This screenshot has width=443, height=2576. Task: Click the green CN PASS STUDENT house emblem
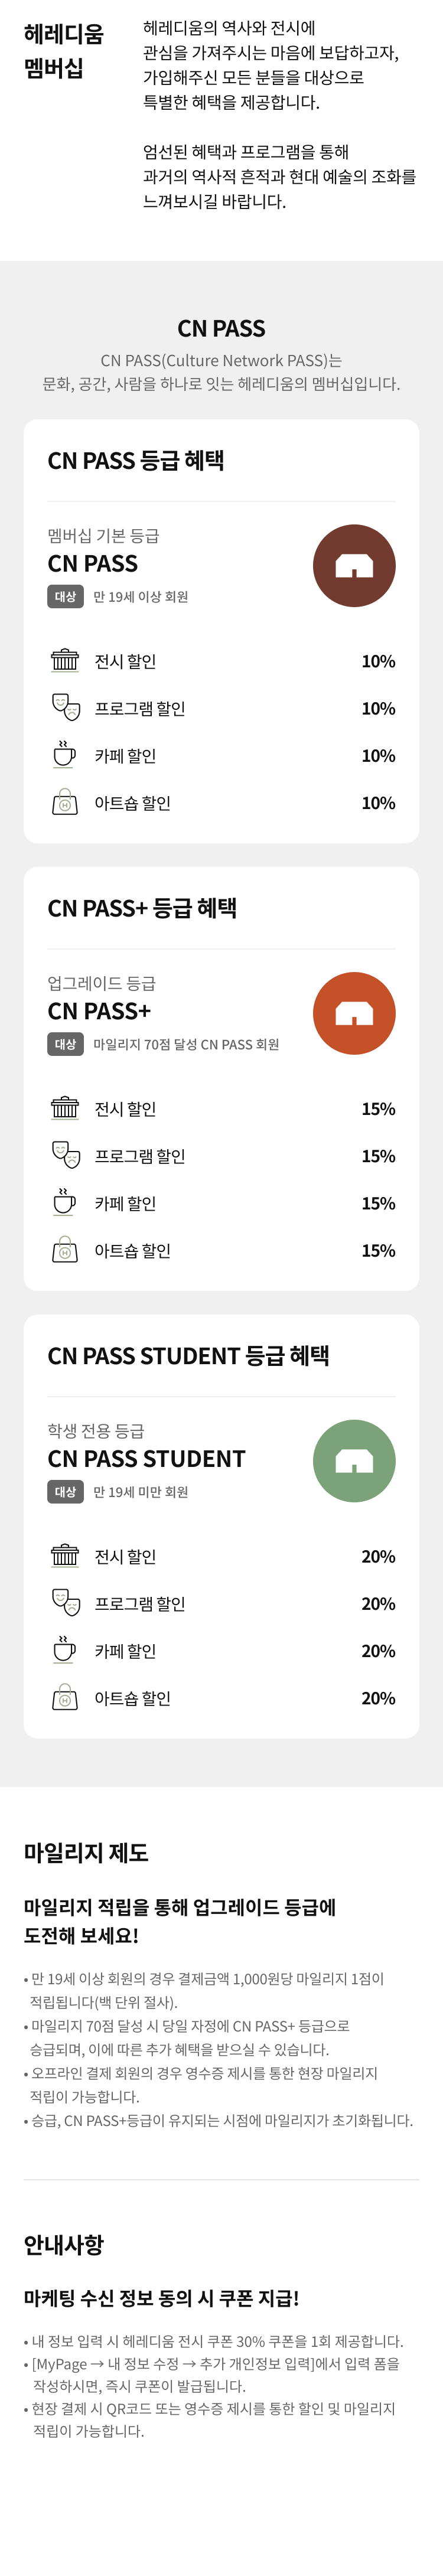click(354, 1461)
